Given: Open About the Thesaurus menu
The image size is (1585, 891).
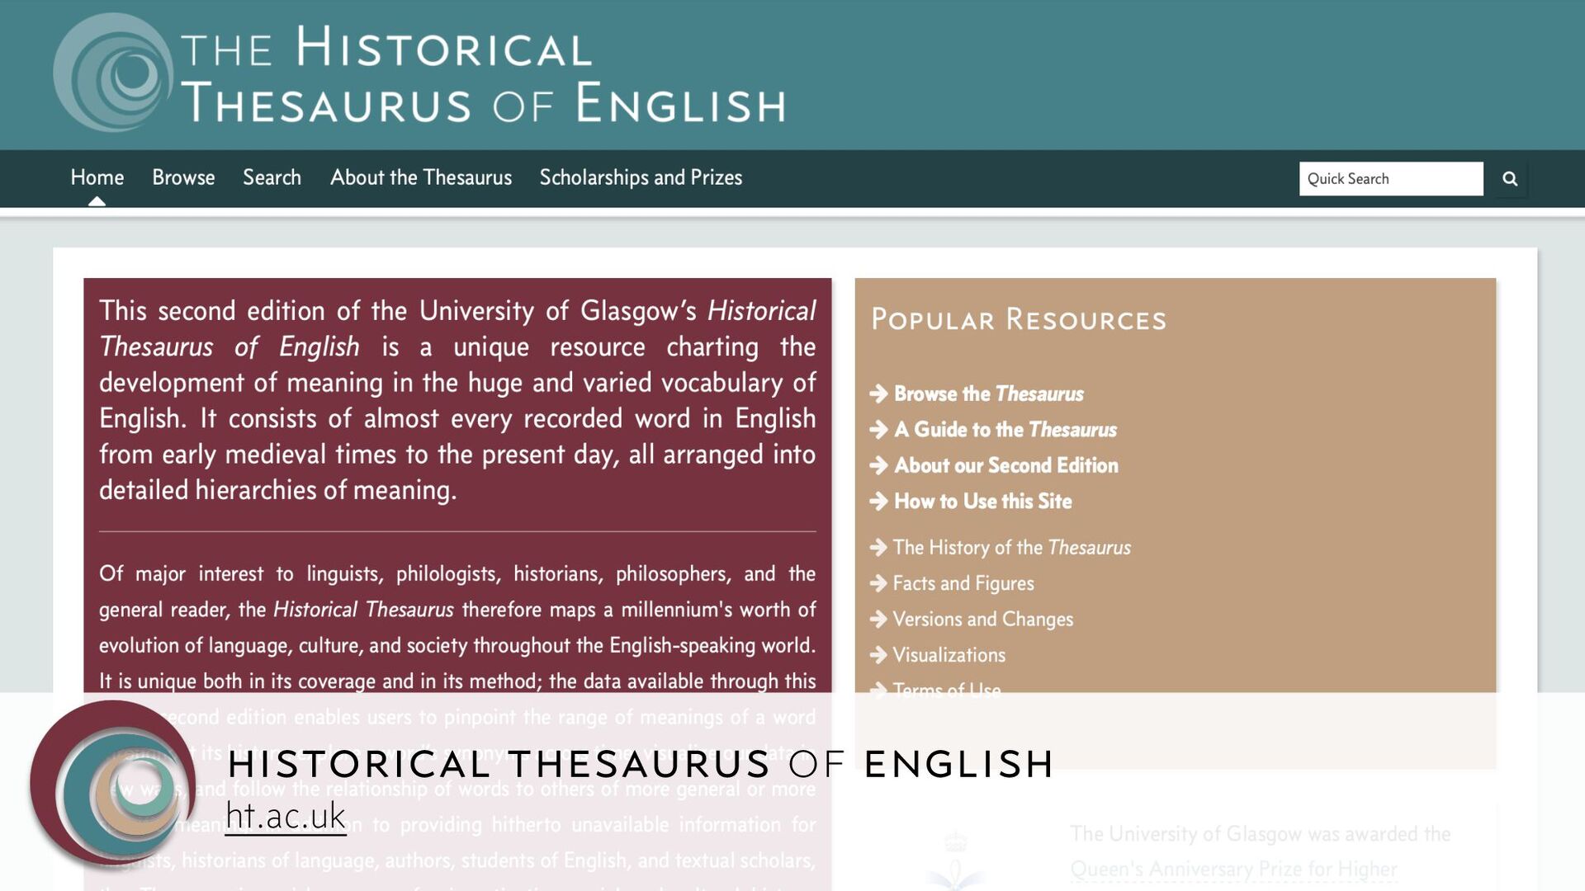Looking at the screenshot, I should (421, 177).
